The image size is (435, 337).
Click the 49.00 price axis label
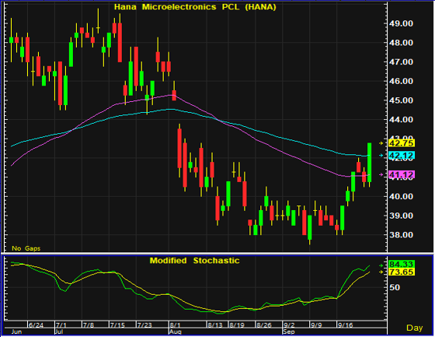(x=401, y=23)
